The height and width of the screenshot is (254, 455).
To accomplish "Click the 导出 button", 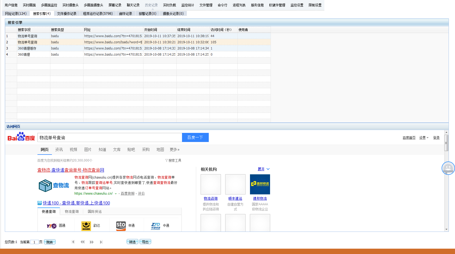I will click(x=145, y=242).
